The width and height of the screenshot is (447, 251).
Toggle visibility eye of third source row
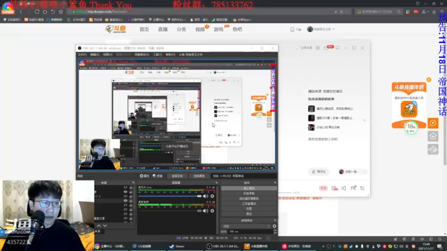click(125, 196)
